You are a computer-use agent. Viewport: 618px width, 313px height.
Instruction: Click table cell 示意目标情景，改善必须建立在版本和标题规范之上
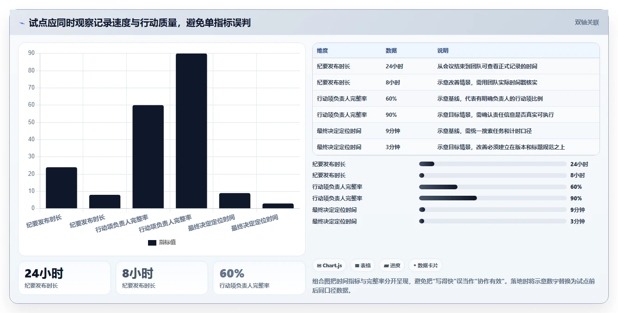point(501,147)
